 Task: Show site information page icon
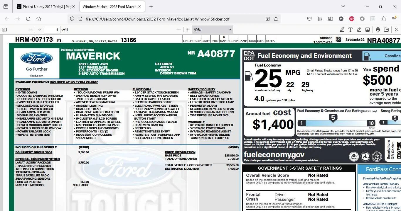pos(80,19)
